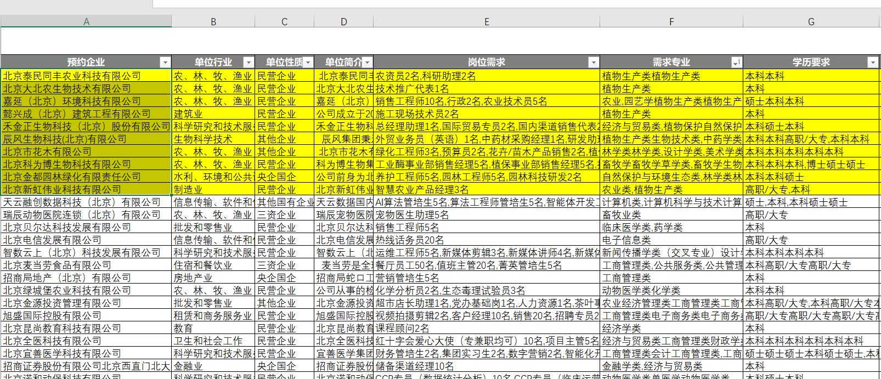Screen dimensions: 881x379
Task: Open the 学历要求 filter dropdown
Action: [x=873, y=63]
